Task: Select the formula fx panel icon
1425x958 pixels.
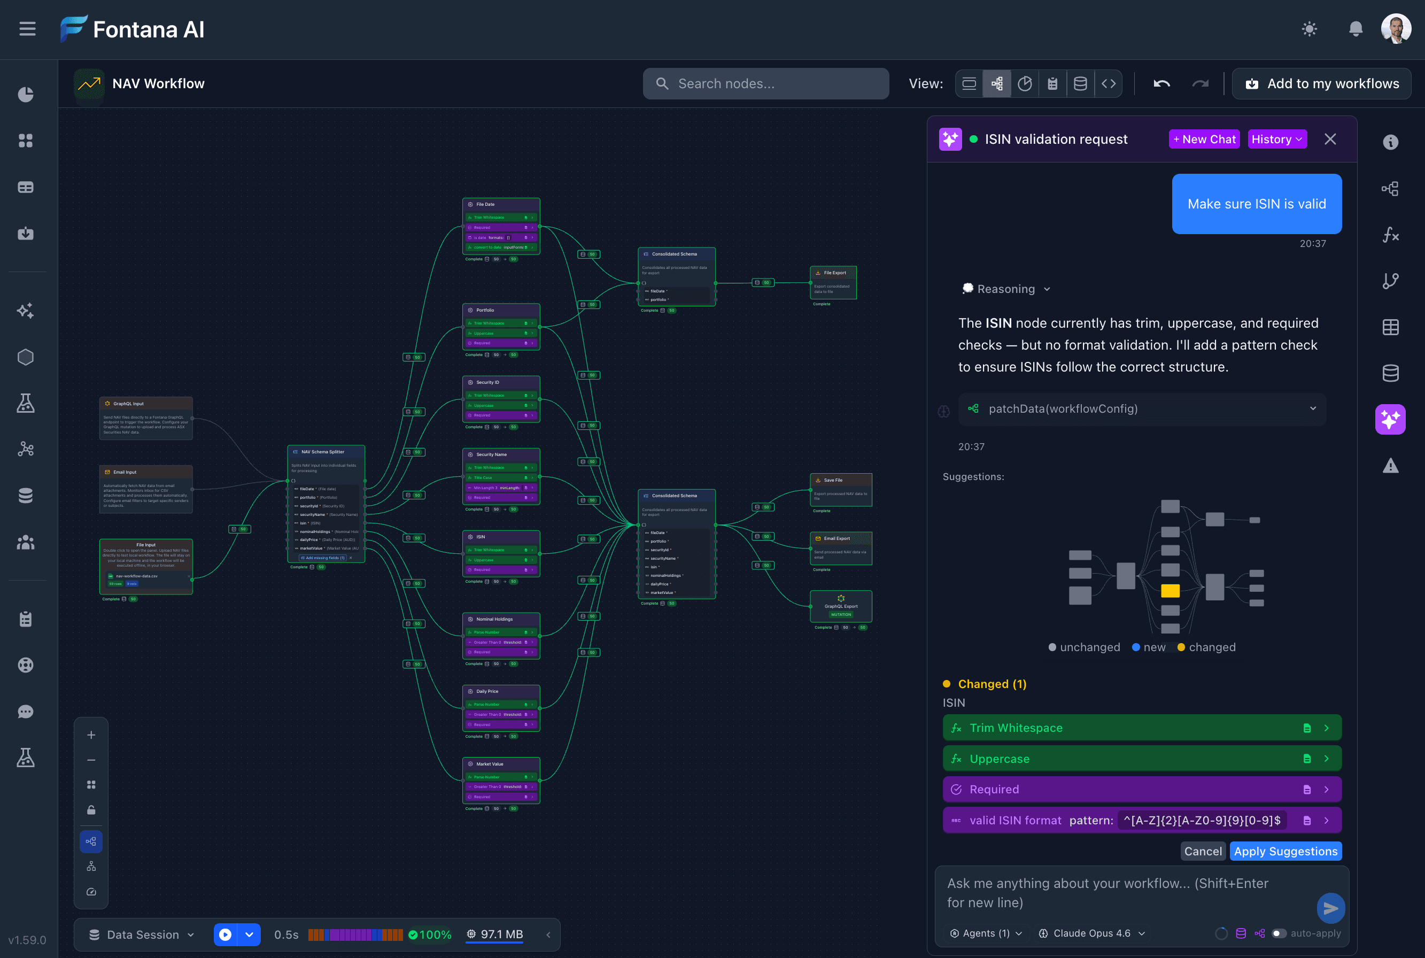Action: pos(1391,235)
